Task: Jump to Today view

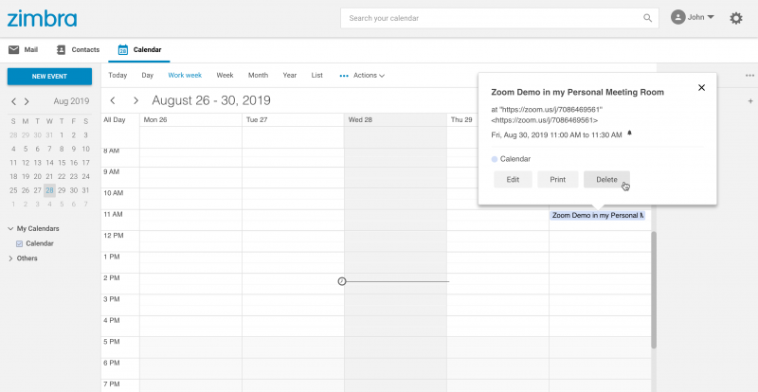Action: tap(117, 76)
